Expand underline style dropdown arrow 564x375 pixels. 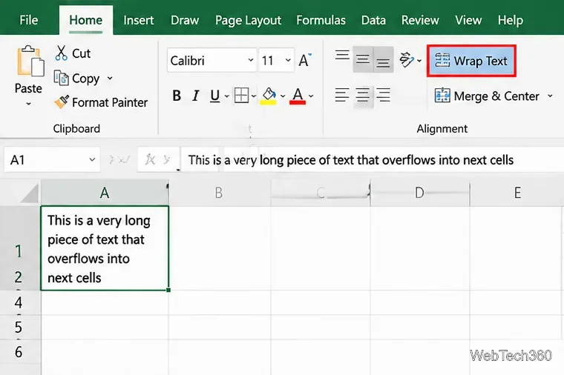pyautogui.click(x=226, y=96)
